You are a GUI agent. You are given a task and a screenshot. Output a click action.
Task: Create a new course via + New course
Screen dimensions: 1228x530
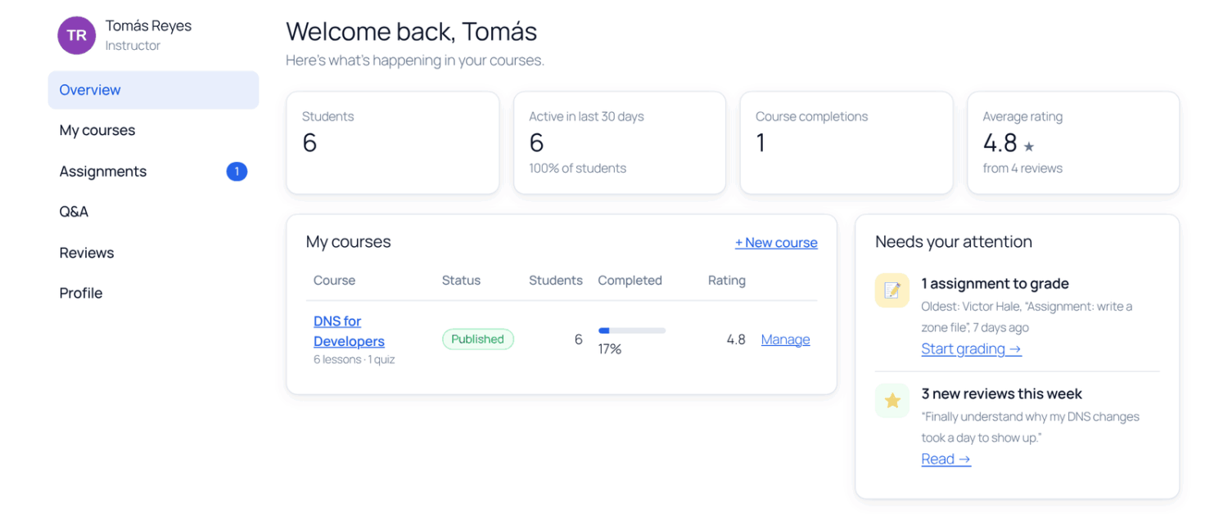point(776,242)
